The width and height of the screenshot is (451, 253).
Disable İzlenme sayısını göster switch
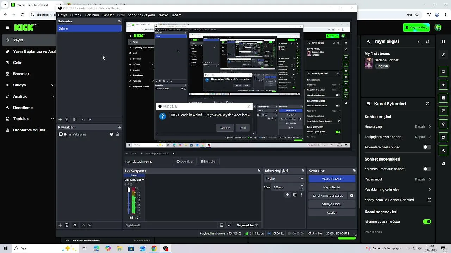tap(427, 222)
